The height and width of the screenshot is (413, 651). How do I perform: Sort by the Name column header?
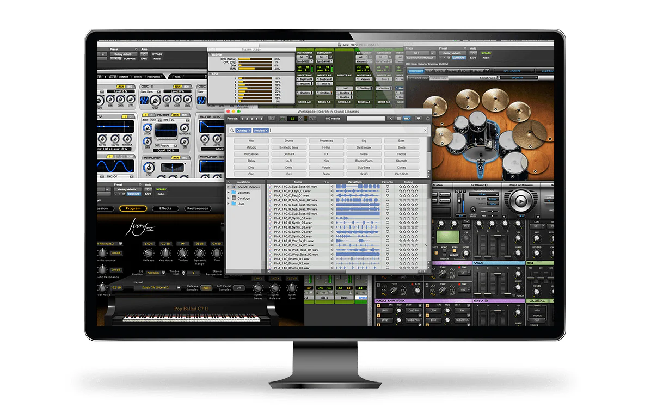click(x=298, y=182)
